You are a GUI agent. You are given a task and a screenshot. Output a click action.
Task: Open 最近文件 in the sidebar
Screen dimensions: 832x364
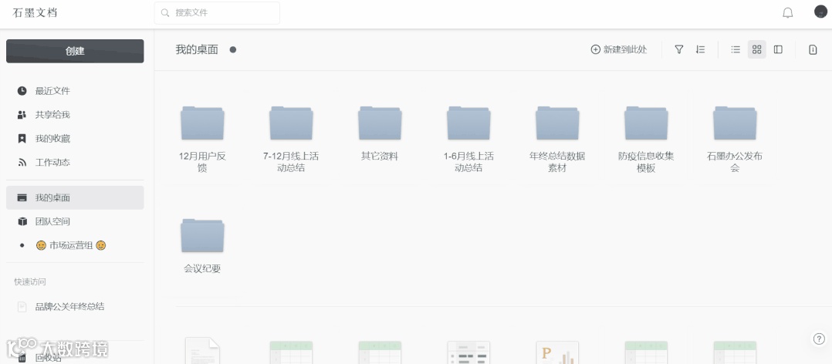75,91
